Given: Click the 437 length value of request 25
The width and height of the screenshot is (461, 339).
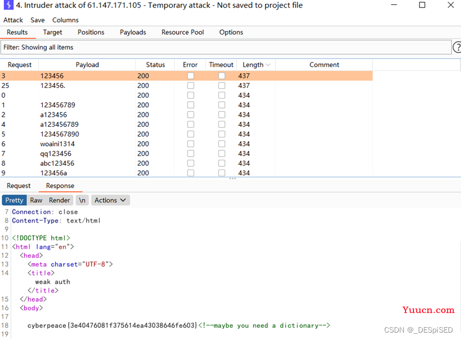Looking at the screenshot, I should (x=244, y=86).
